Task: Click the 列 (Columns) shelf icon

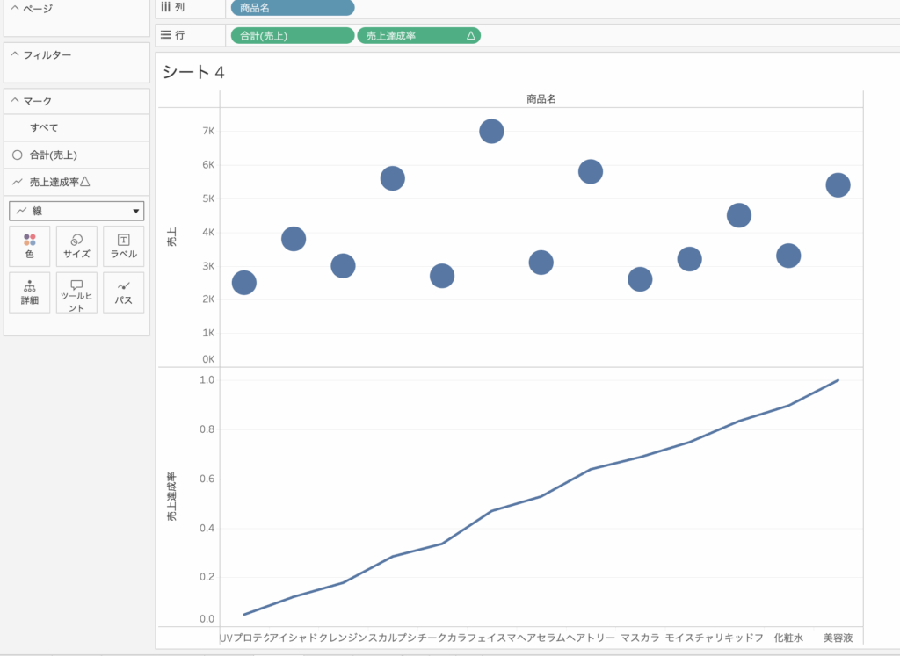Action: coord(165,7)
